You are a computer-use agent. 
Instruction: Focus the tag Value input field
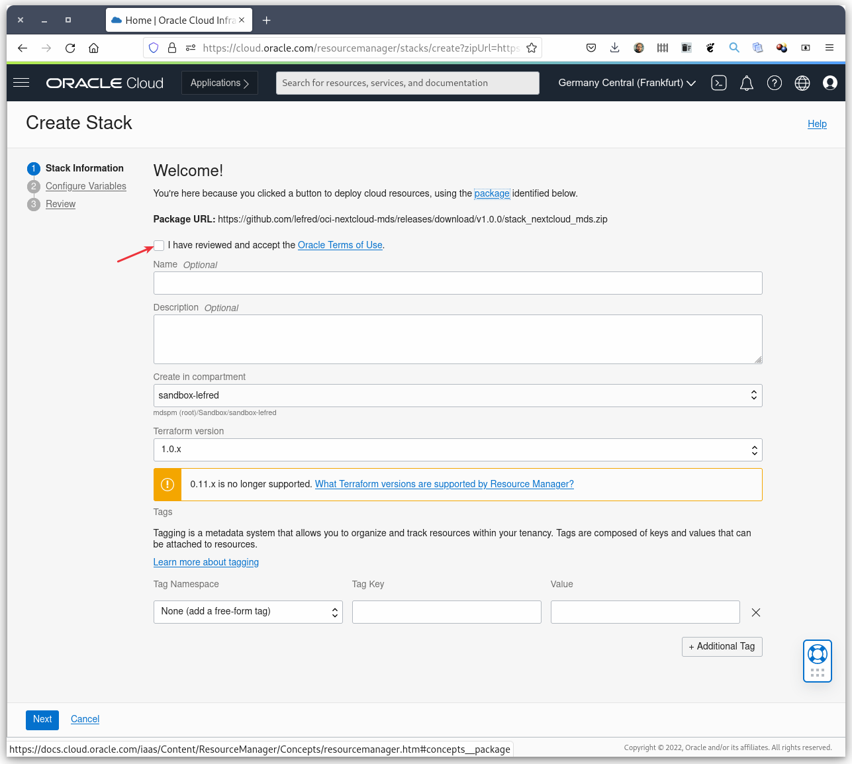645,612
